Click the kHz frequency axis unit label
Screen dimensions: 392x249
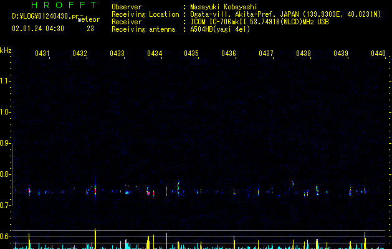pos(6,50)
